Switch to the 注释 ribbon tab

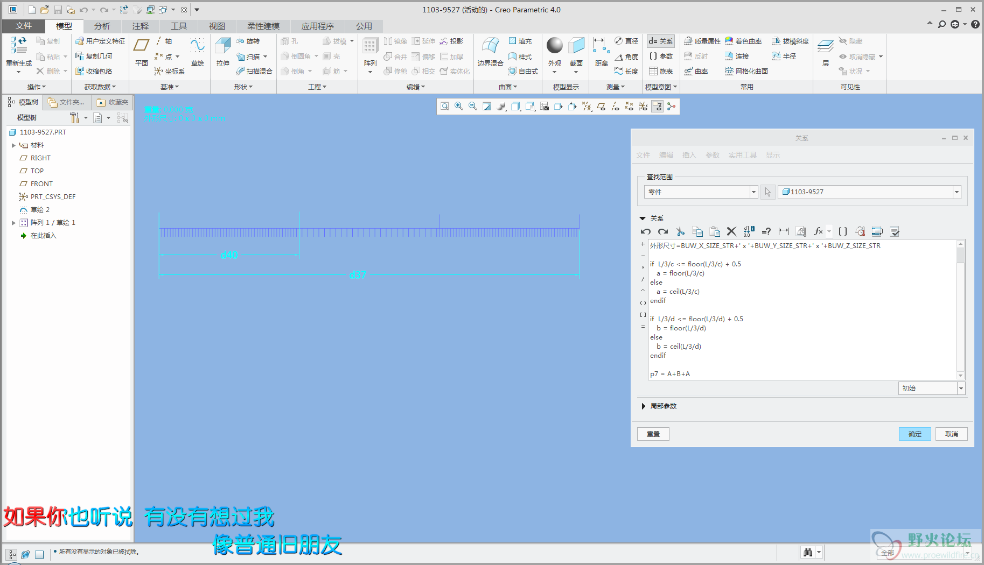140,26
